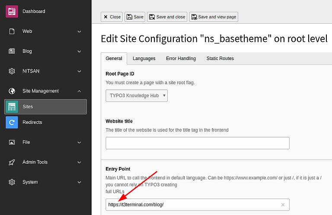The width and height of the screenshot is (332, 215).
Task: Switch to the Error Handling tab
Action: click(181, 59)
